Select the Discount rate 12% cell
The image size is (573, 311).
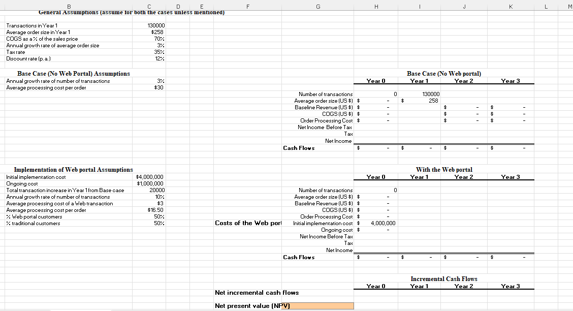point(149,58)
